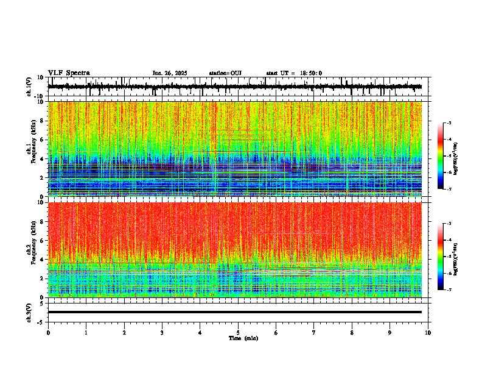Click the '4' kHz tick on ch.1 spectrogram
The image size is (482, 373).
(43, 159)
